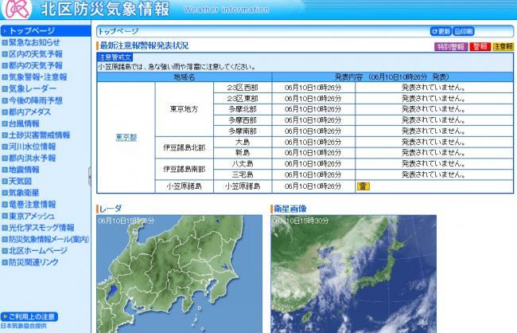Click the 印刷 print button
Viewport: 517px width, 333px height.
pos(463,31)
